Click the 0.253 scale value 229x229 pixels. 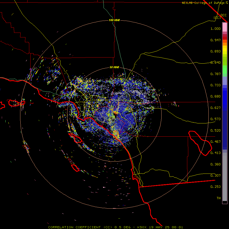216,187
